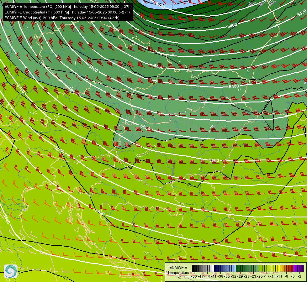Pick the bright purple swatch above -5

[x=294, y=268]
